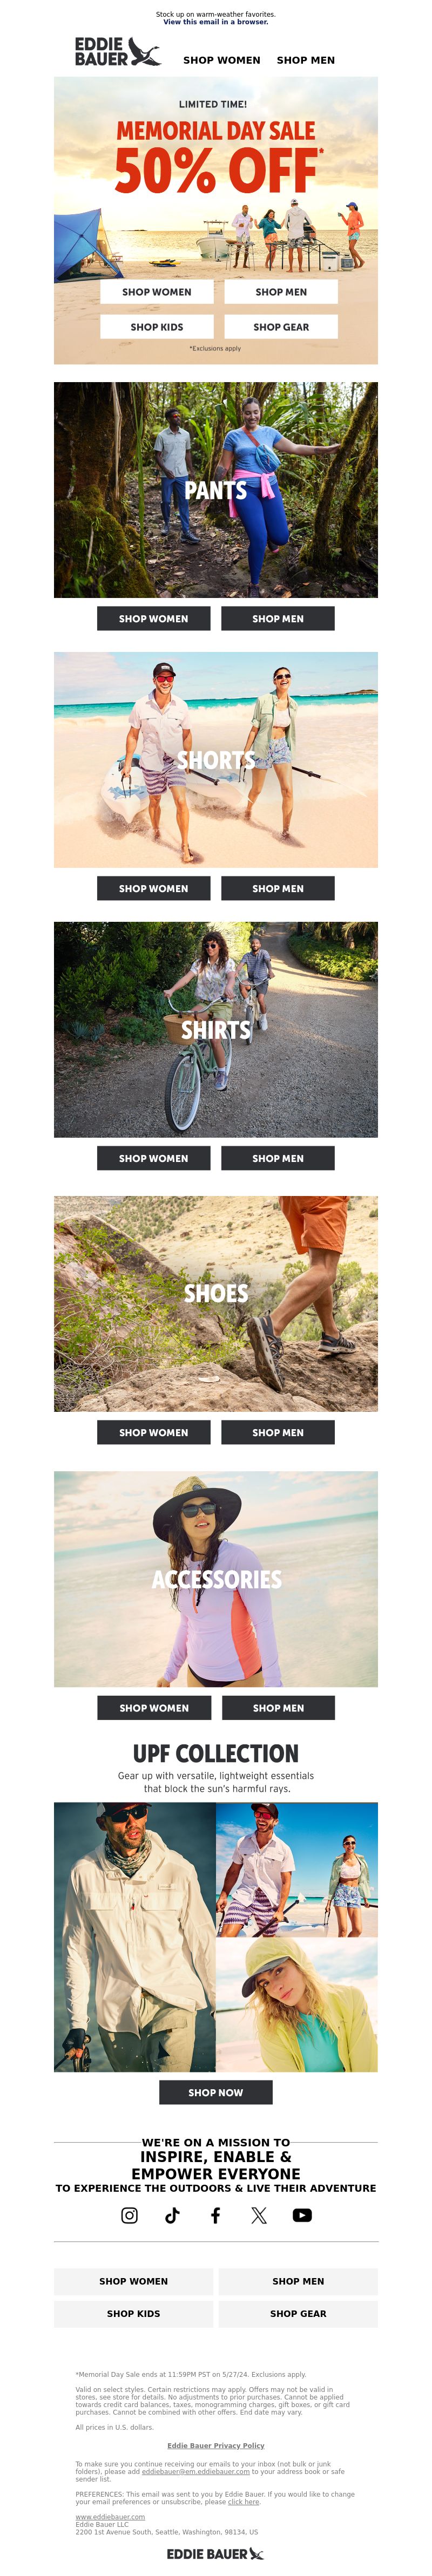The width and height of the screenshot is (432, 2576).
Task: Click the Shirts cycling photo
Action: [216, 1029]
